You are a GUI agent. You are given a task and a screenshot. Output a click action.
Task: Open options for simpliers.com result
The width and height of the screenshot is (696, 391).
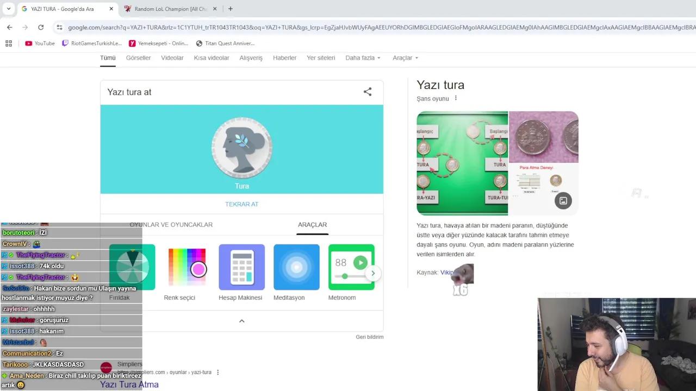pyautogui.click(x=217, y=372)
